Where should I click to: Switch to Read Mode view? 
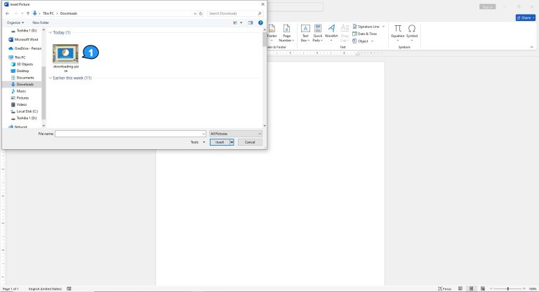click(460, 288)
